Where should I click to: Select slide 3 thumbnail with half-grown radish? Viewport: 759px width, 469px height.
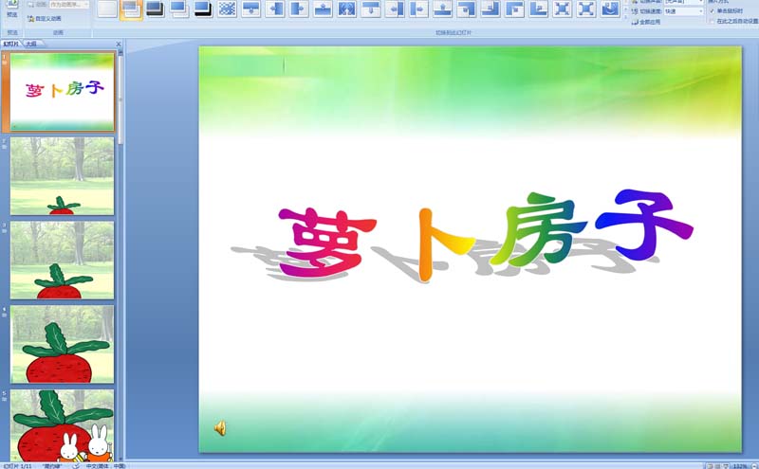tap(63, 261)
